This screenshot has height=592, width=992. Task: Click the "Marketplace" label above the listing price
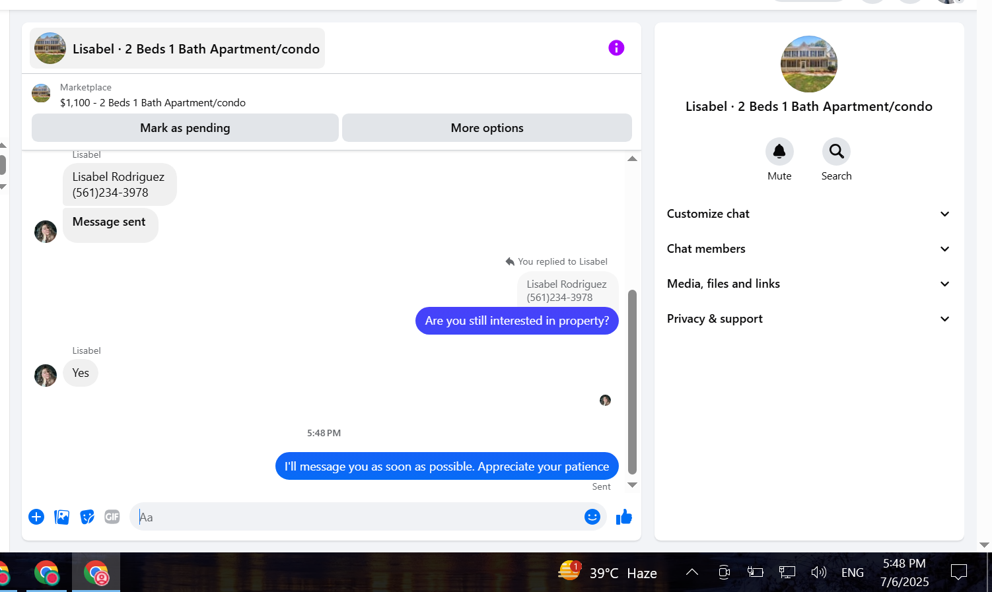(x=86, y=87)
